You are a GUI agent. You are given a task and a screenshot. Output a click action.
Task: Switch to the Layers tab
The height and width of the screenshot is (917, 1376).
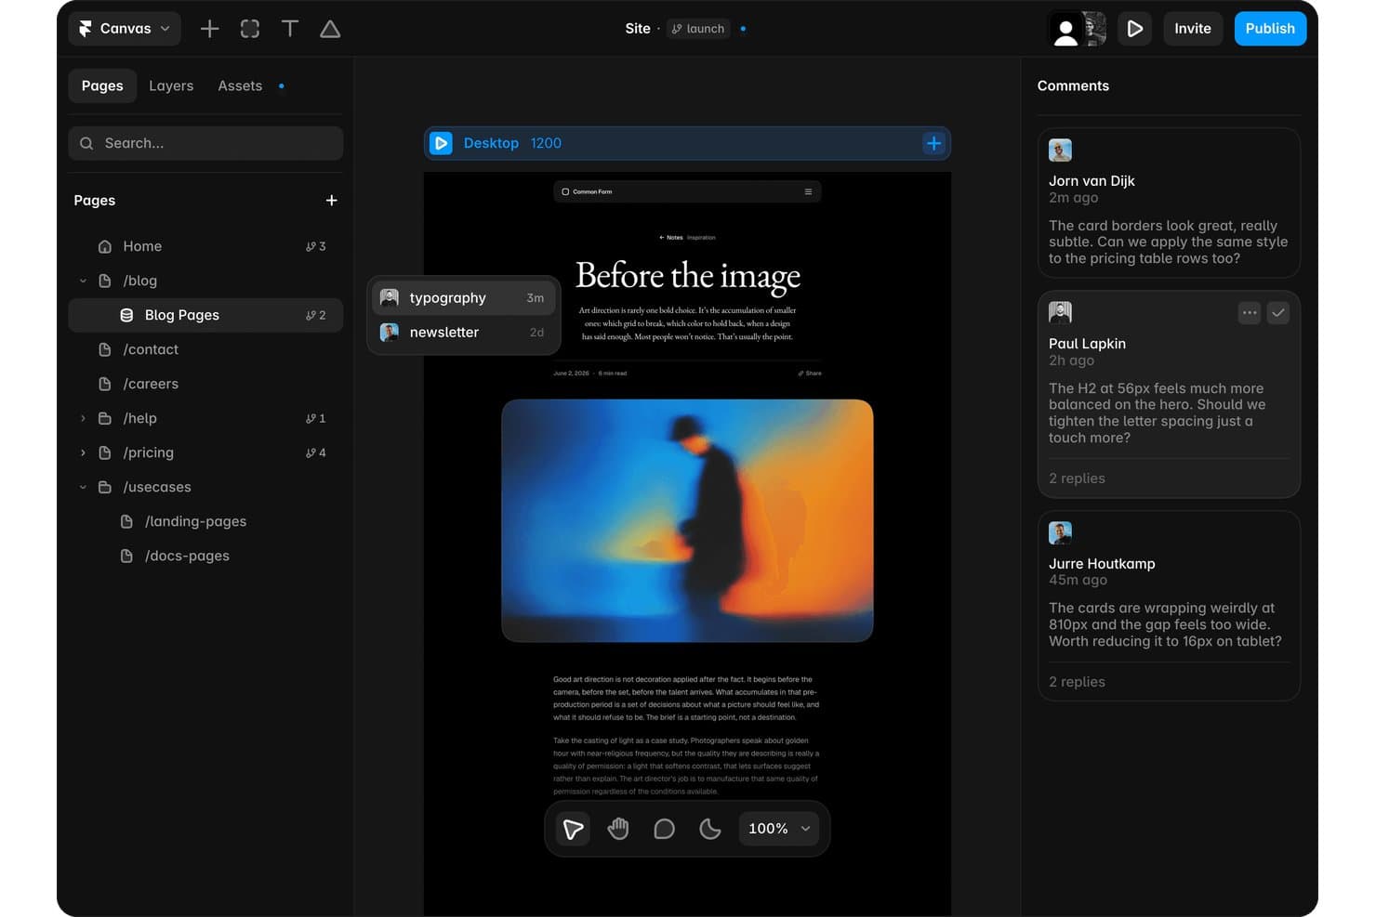171,85
